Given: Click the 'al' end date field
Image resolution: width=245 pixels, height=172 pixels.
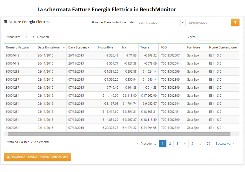Looking at the screenshot, I should (x=208, y=23).
